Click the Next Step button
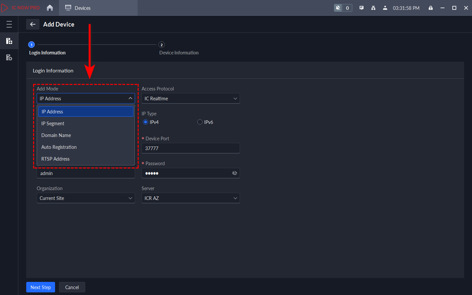Viewport: 472px width, 295px height. tap(41, 287)
